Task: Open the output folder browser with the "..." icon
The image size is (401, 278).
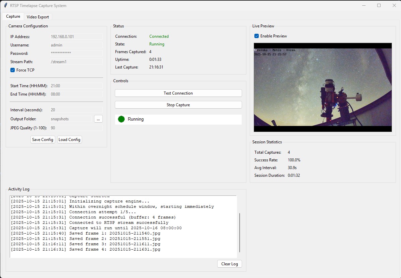Action: (x=98, y=119)
